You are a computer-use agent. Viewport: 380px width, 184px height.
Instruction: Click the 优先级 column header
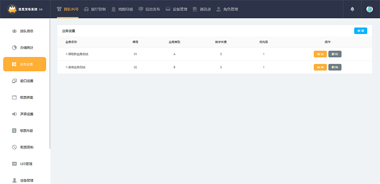coord(263,42)
